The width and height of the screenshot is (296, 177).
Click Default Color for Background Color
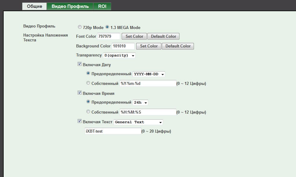(178, 46)
